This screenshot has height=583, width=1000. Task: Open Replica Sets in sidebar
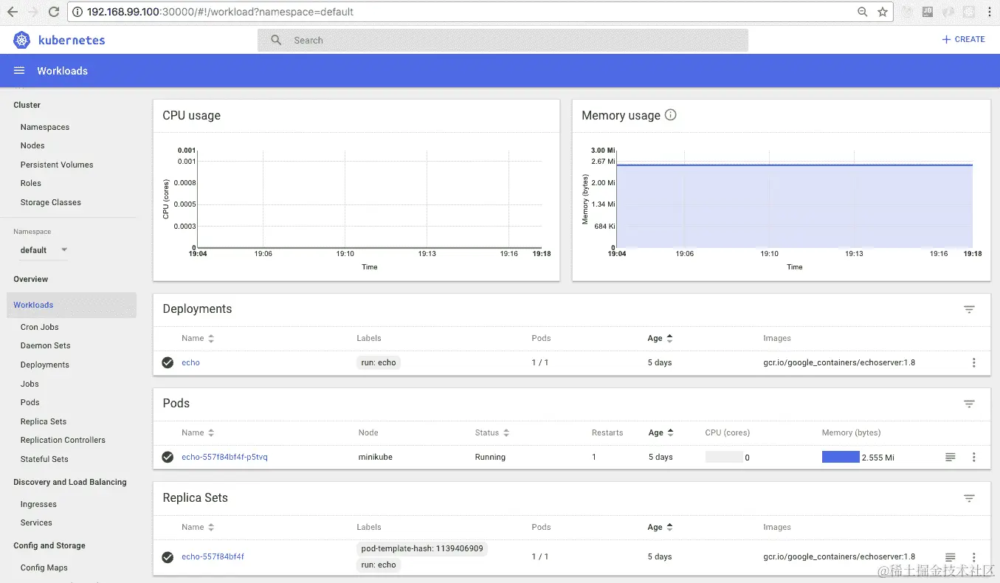44,421
